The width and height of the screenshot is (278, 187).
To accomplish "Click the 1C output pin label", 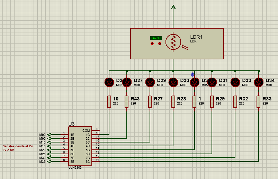I will [x=88, y=135].
